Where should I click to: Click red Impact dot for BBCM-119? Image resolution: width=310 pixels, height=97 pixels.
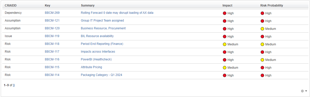pyautogui.click(x=225, y=37)
